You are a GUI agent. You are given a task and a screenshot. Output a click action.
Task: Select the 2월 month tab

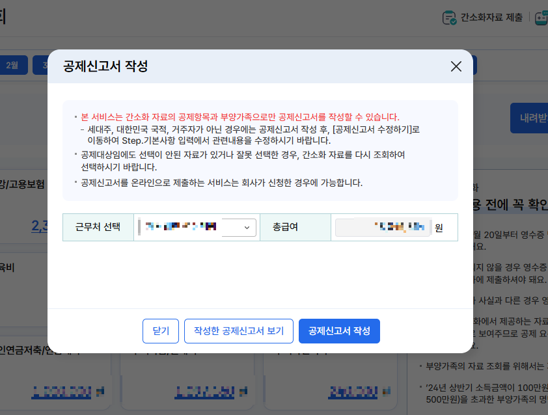click(12, 65)
